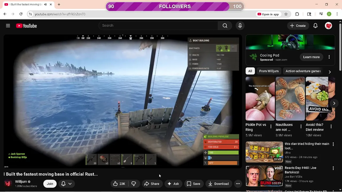The width and height of the screenshot is (342, 192).
Task: Click Learn more on Razer ad
Action: click(x=312, y=57)
